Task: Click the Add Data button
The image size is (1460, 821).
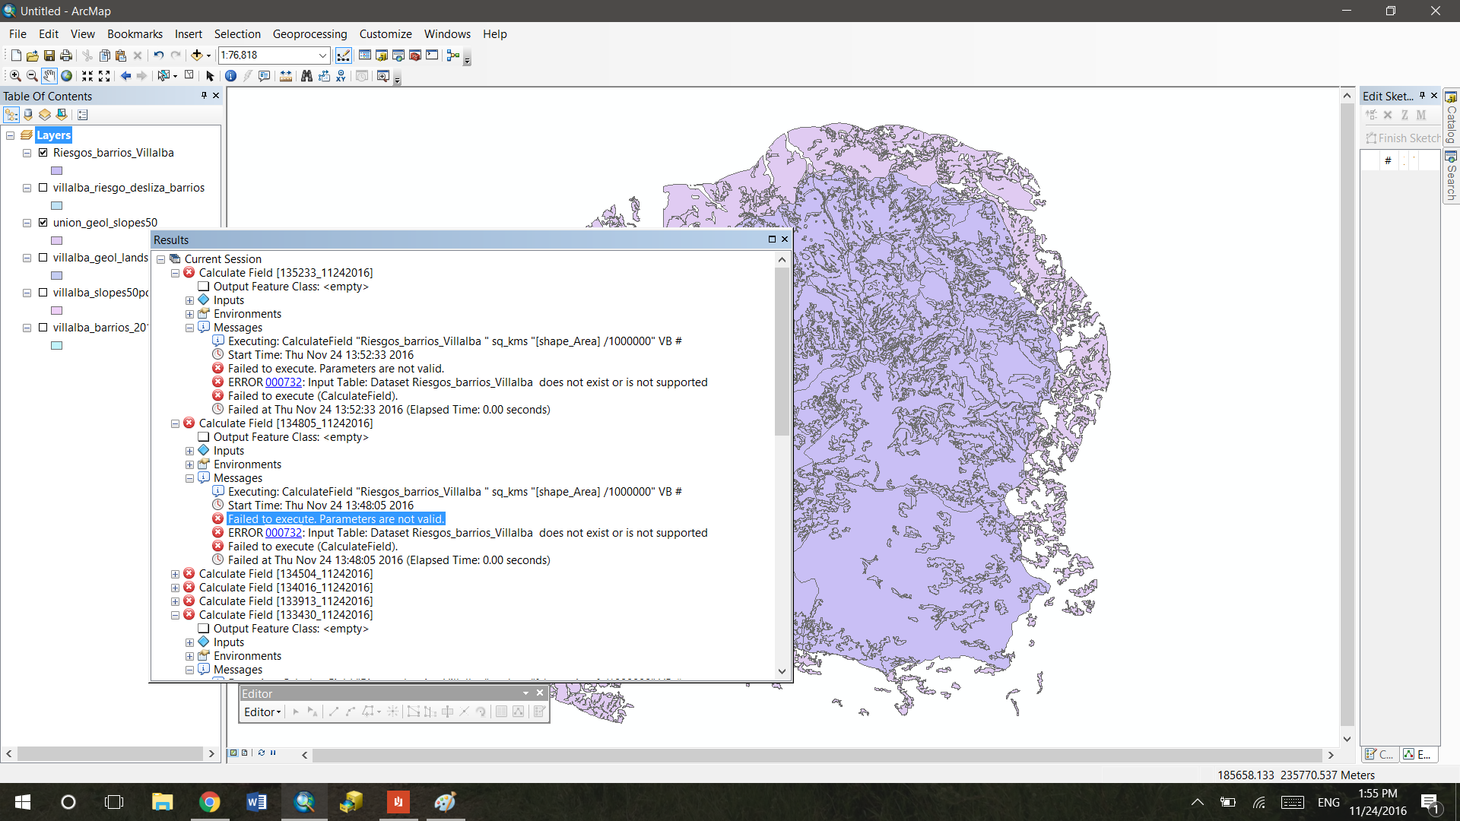Action: click(196, 55)
